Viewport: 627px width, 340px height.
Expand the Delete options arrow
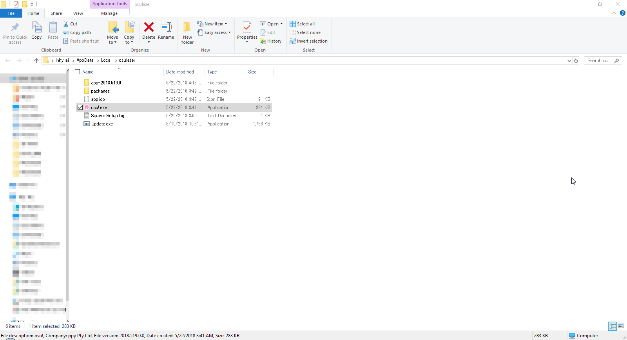click(x=149, y=42)
